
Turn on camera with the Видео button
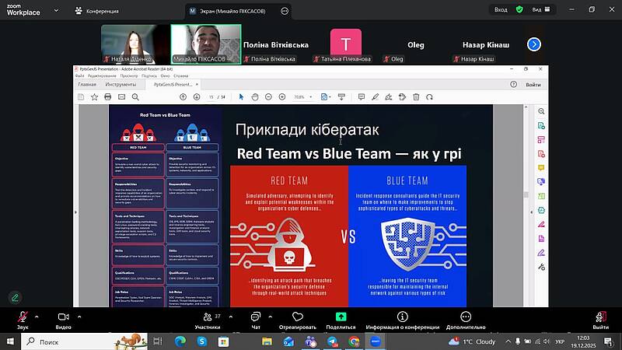[63, 317]
